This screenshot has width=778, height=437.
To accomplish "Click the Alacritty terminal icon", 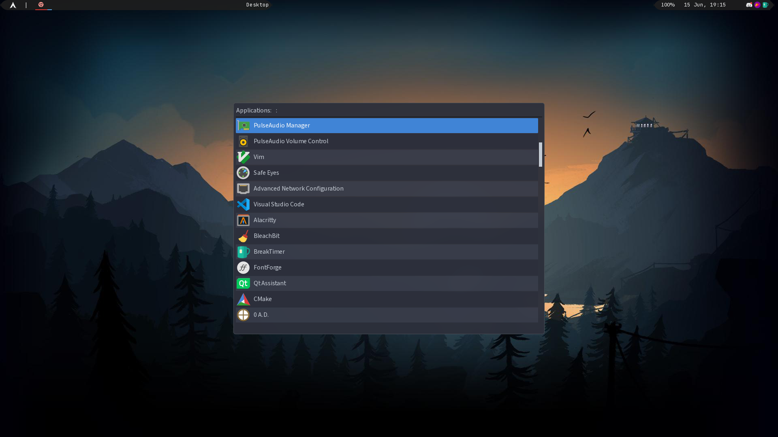I will pyautogui.click(x=243, y=220).
